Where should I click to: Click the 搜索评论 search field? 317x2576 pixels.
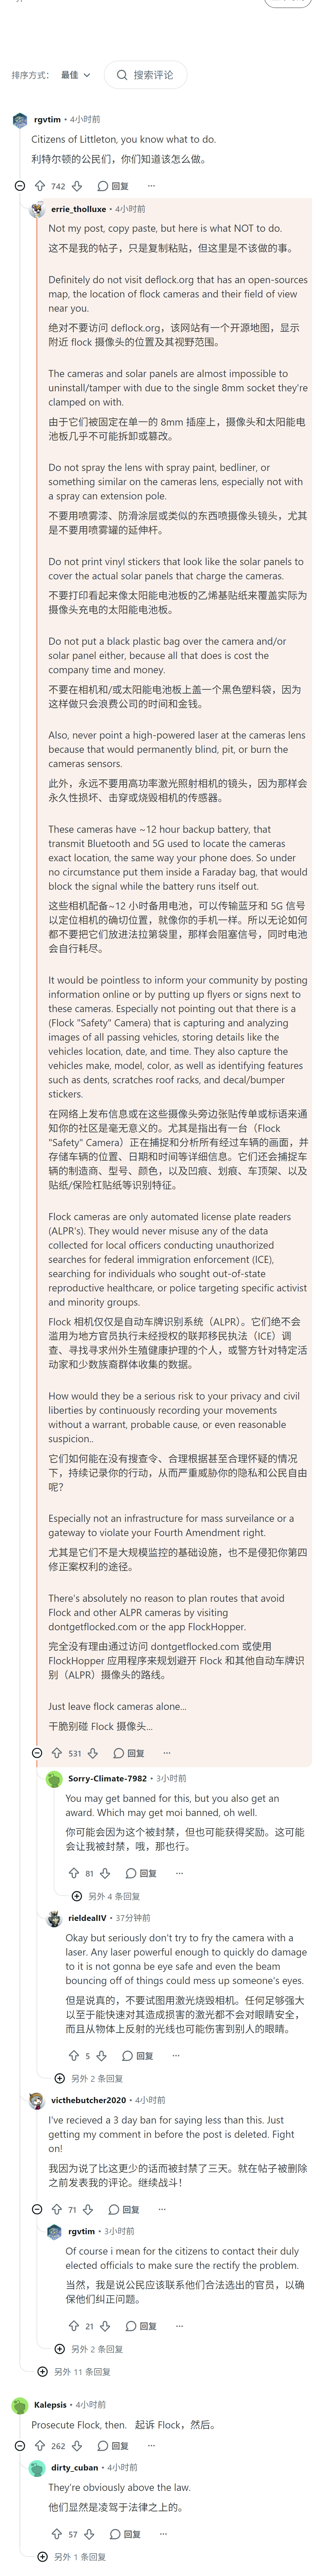pos(145,75)
